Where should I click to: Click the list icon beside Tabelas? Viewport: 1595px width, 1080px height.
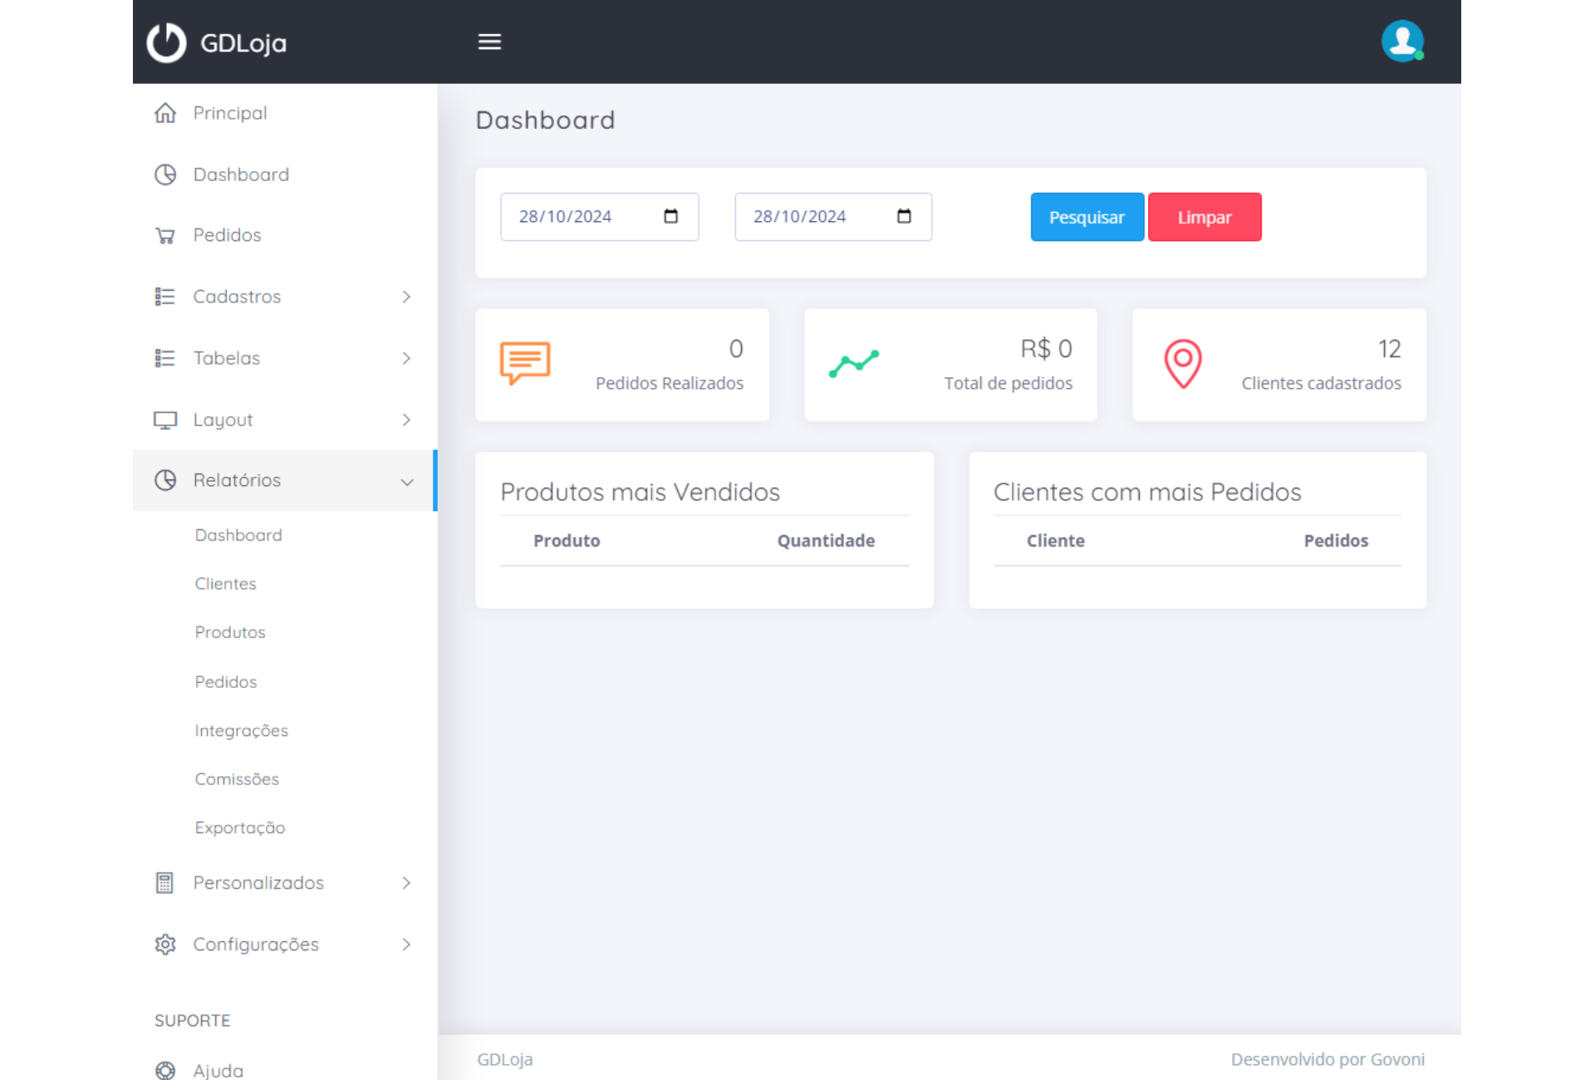click(x=165, y=358)
